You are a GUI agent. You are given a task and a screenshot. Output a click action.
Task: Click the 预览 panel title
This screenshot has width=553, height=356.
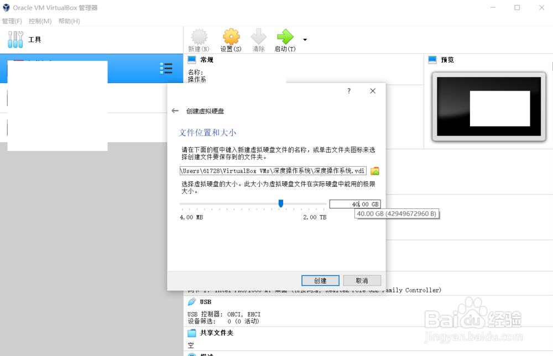point(447,60)
